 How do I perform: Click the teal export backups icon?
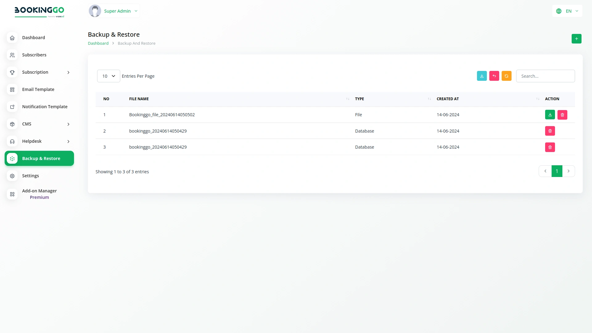(482, 76)
